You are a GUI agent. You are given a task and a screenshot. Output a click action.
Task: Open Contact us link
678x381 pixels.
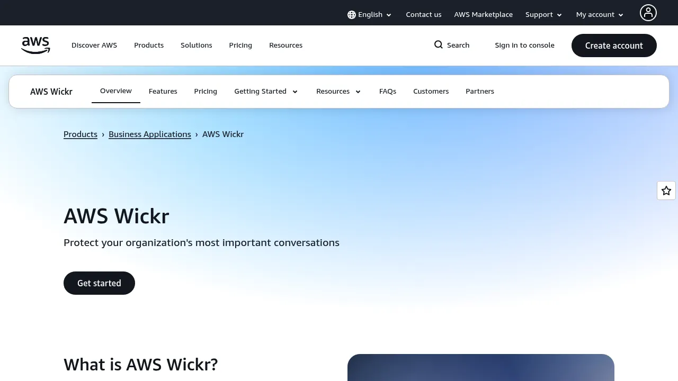click(424, 15)
